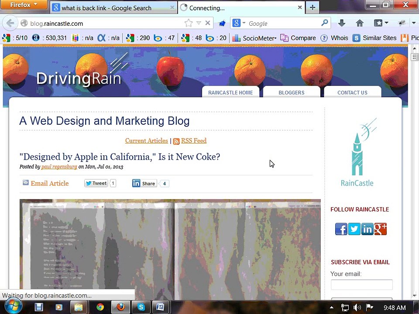Viewport: 419px width, 314px height.
Task: Click the search magnifier icon
Action: point(324,23)
